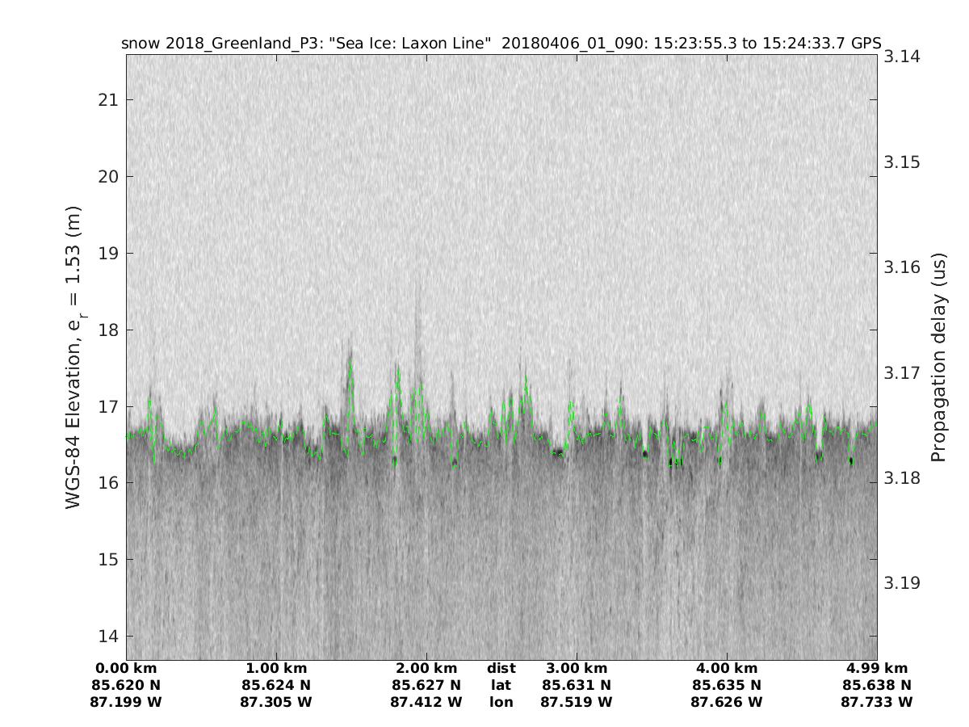This screenshot has width=969, height=727.
Task: Click the 4.99 km distance label
Action: [877, 668]
